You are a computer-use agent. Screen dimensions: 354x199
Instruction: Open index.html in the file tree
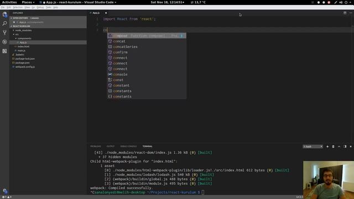(x=23, y=46)
